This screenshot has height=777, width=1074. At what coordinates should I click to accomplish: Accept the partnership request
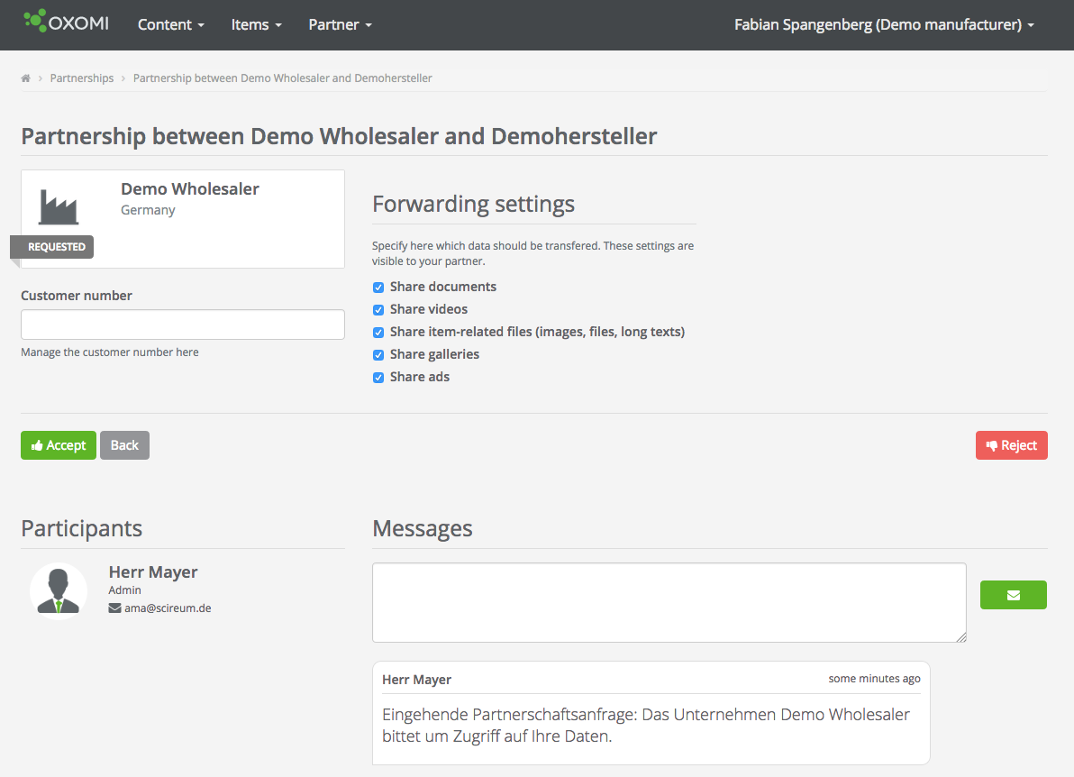pyautogui.click(x=59, y=445)
